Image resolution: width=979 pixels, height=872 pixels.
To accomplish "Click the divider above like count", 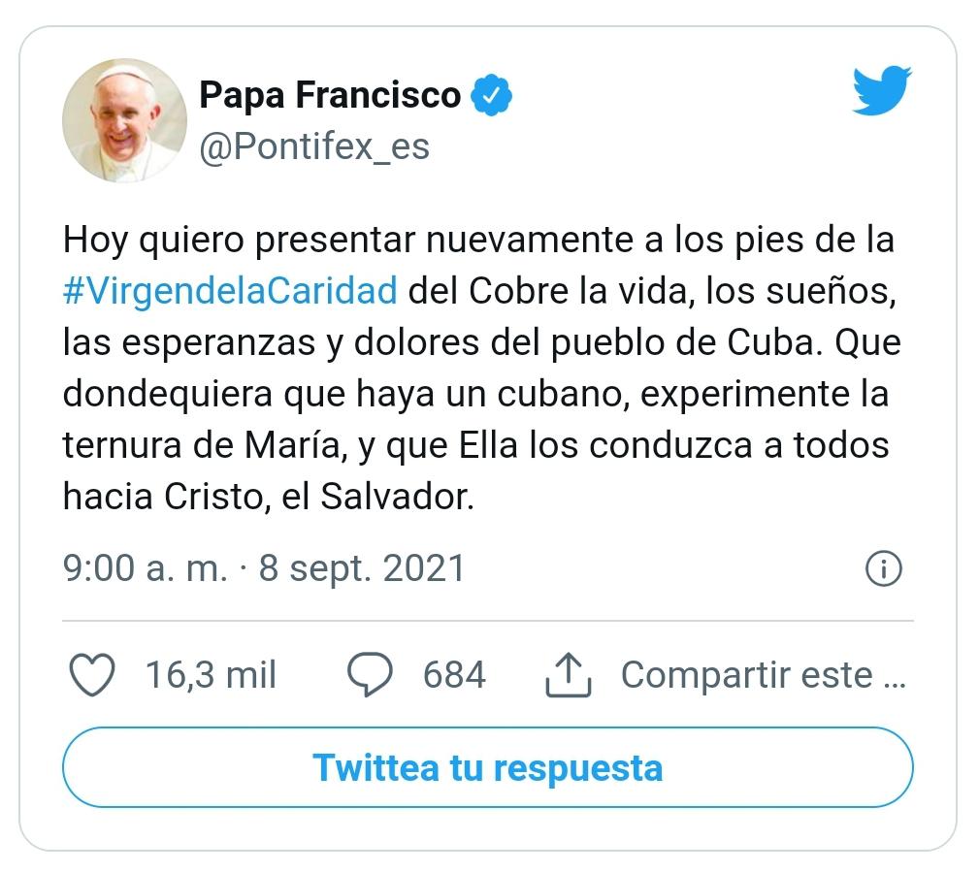I will [488, 621].
